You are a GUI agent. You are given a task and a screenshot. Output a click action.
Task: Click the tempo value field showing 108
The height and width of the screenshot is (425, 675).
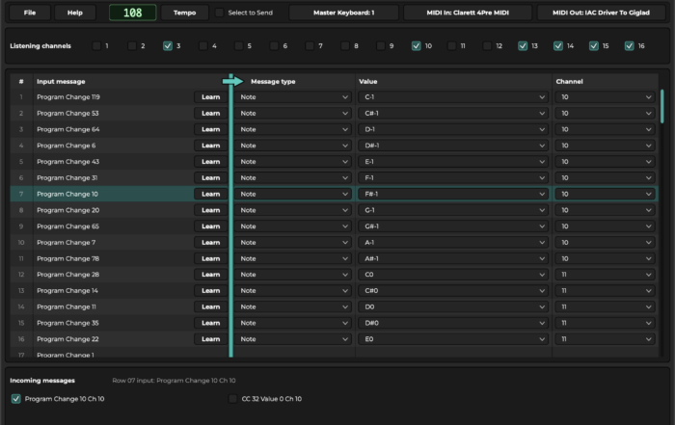pyautogui.click(x=133, y=13)
